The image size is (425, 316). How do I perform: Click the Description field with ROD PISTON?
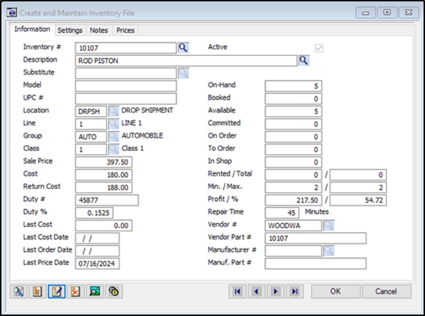pyautogui.click(x=186, y=61)
